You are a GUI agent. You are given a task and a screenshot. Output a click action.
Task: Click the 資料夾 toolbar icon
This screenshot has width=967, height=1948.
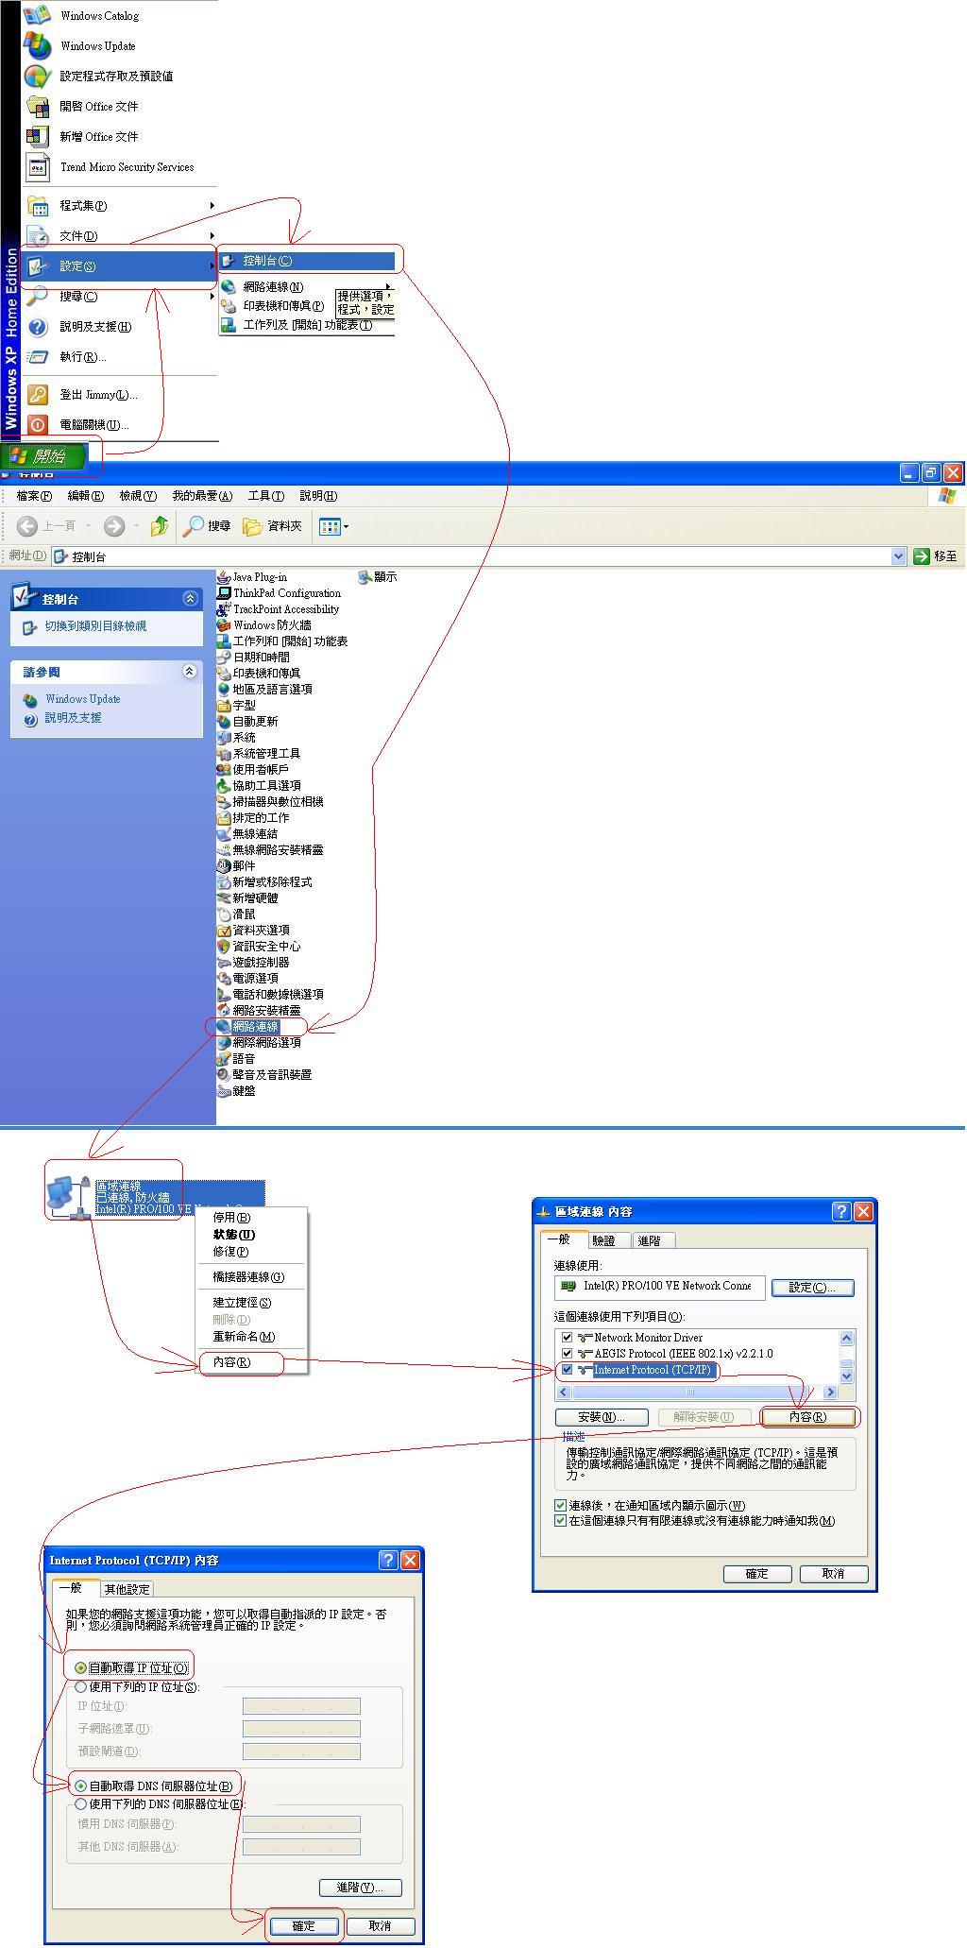[252, 526]
